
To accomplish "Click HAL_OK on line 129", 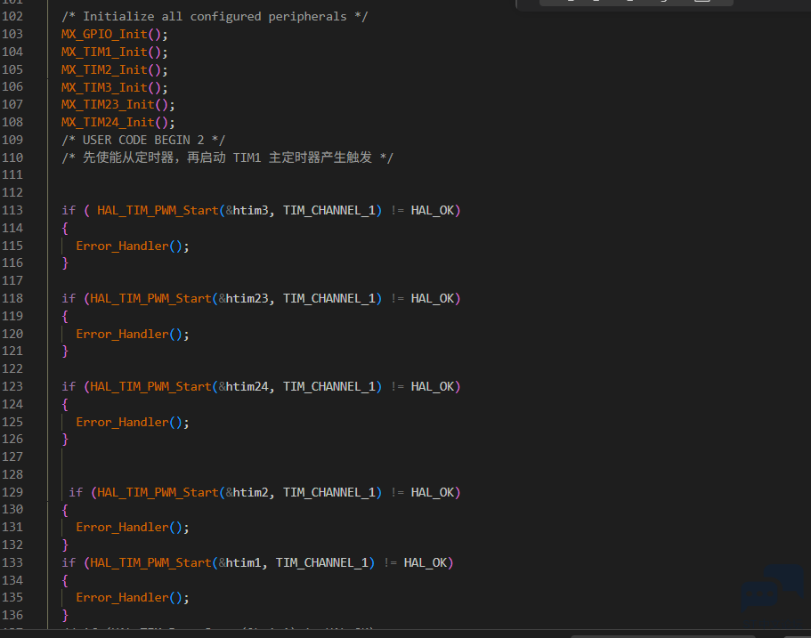I will 433,492.
